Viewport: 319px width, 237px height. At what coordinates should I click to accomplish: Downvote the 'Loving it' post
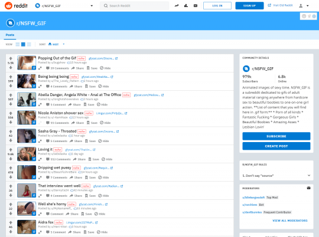point(11,159)
